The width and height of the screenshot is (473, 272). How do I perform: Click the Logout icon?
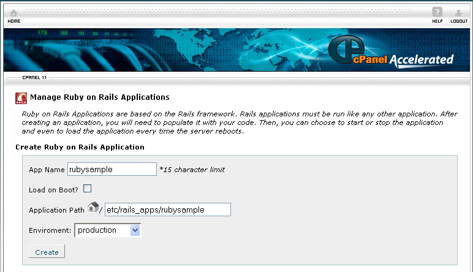[x=458, y=13]
